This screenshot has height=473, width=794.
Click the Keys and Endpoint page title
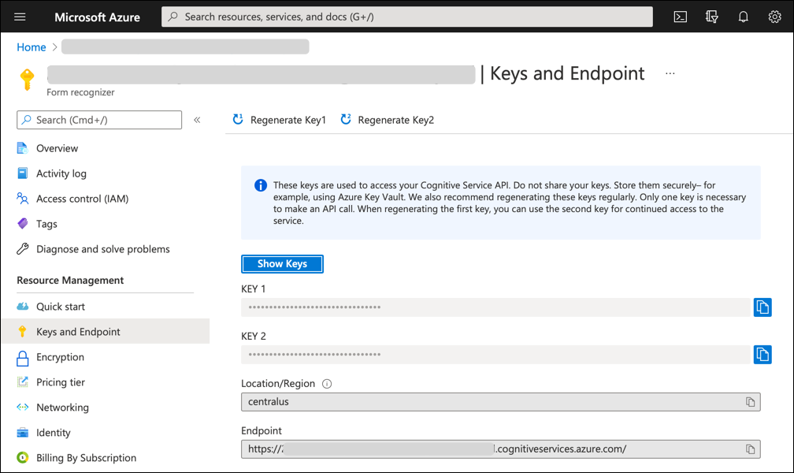pos(567,74)
